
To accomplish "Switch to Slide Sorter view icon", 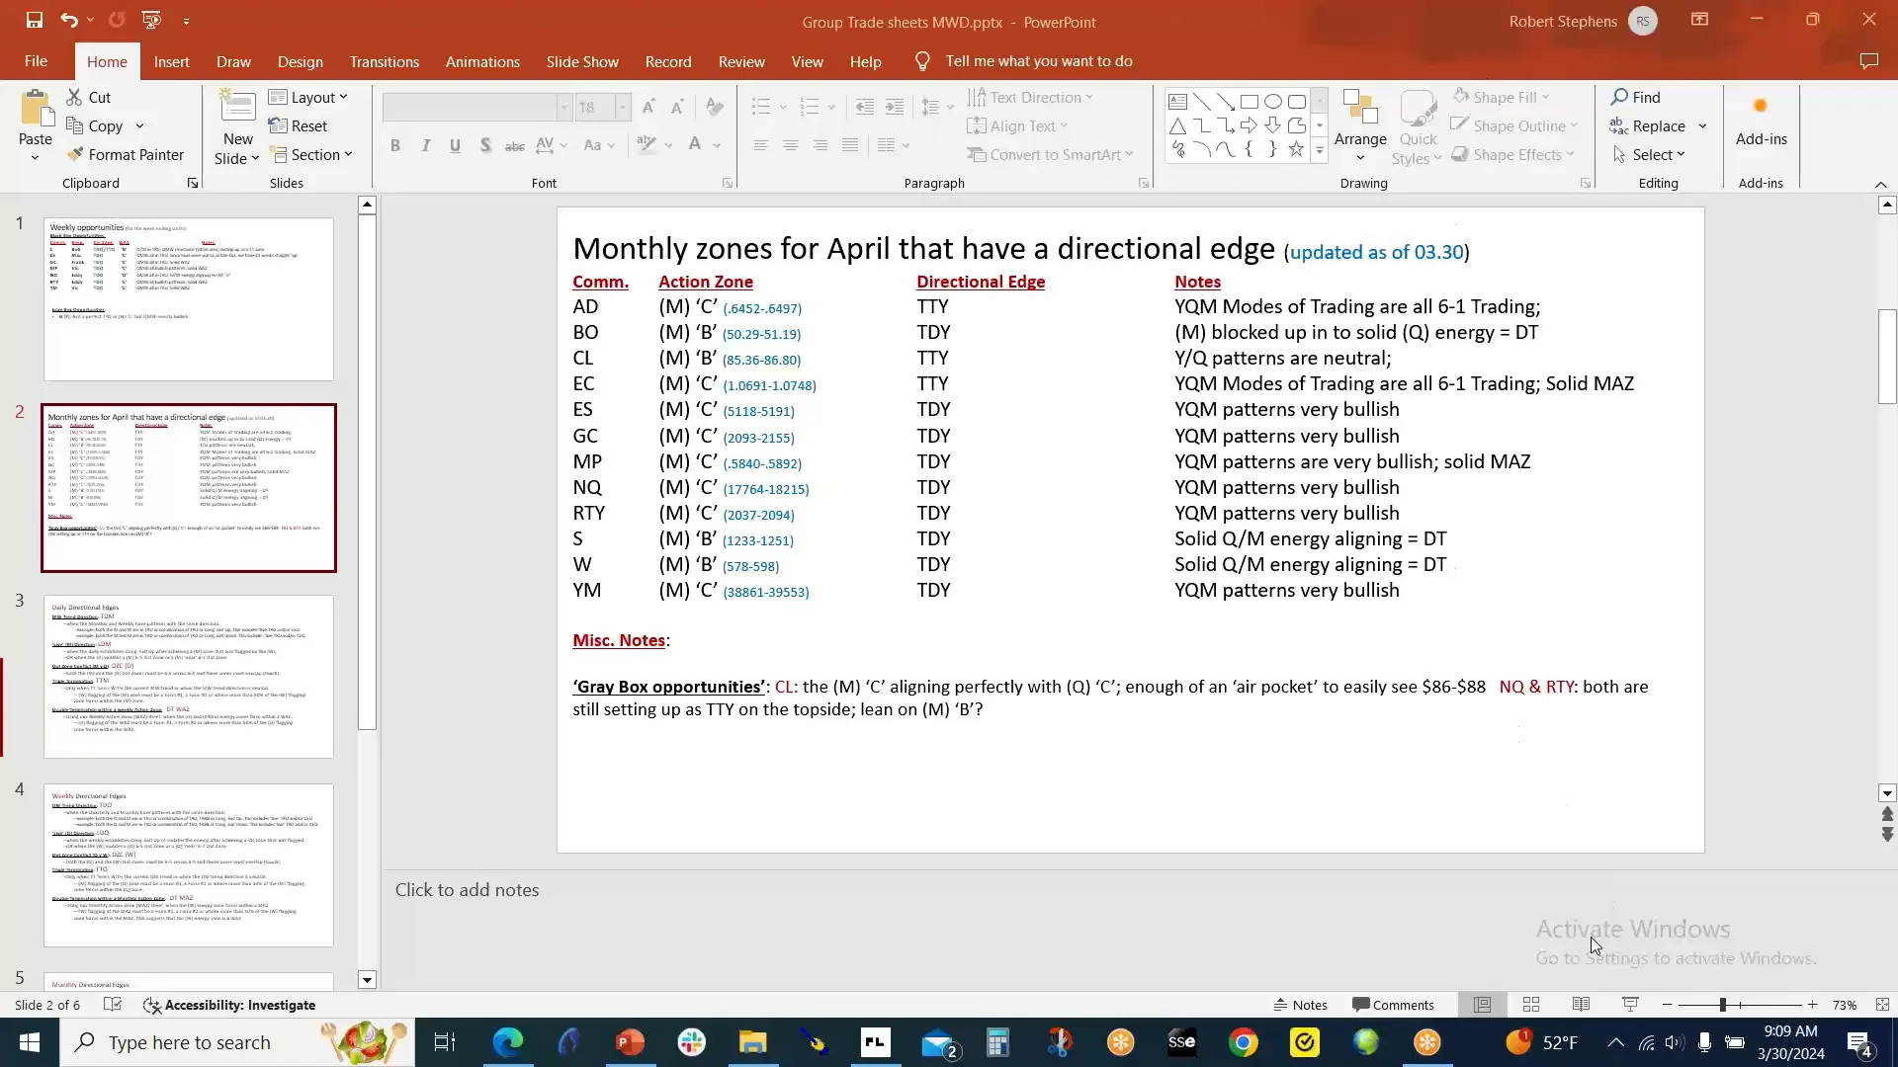I will click(1531, 1005).
